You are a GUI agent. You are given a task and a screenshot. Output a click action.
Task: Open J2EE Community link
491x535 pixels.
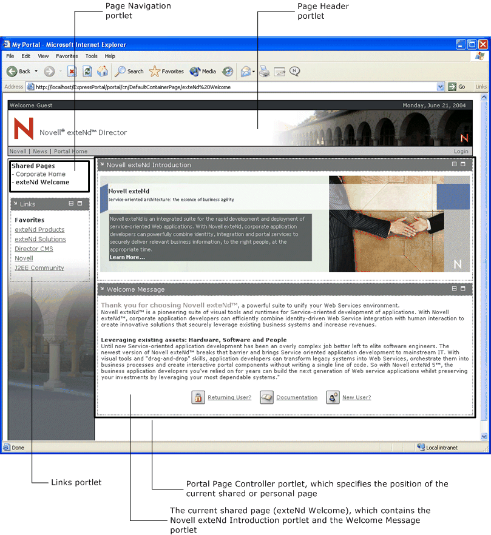coord(39,268)
